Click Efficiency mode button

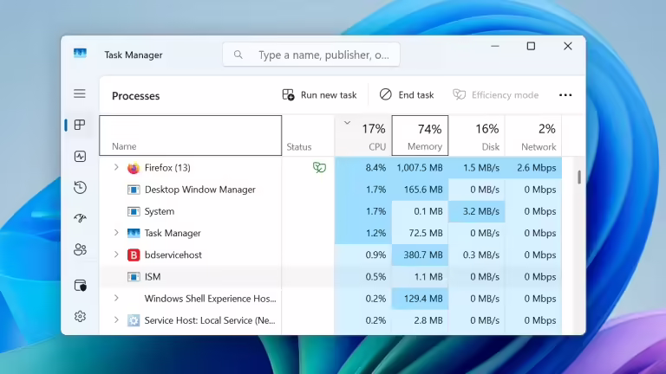[496, 95]
